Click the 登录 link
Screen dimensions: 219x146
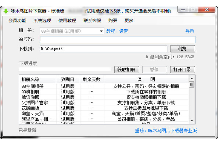click(189, 31)
